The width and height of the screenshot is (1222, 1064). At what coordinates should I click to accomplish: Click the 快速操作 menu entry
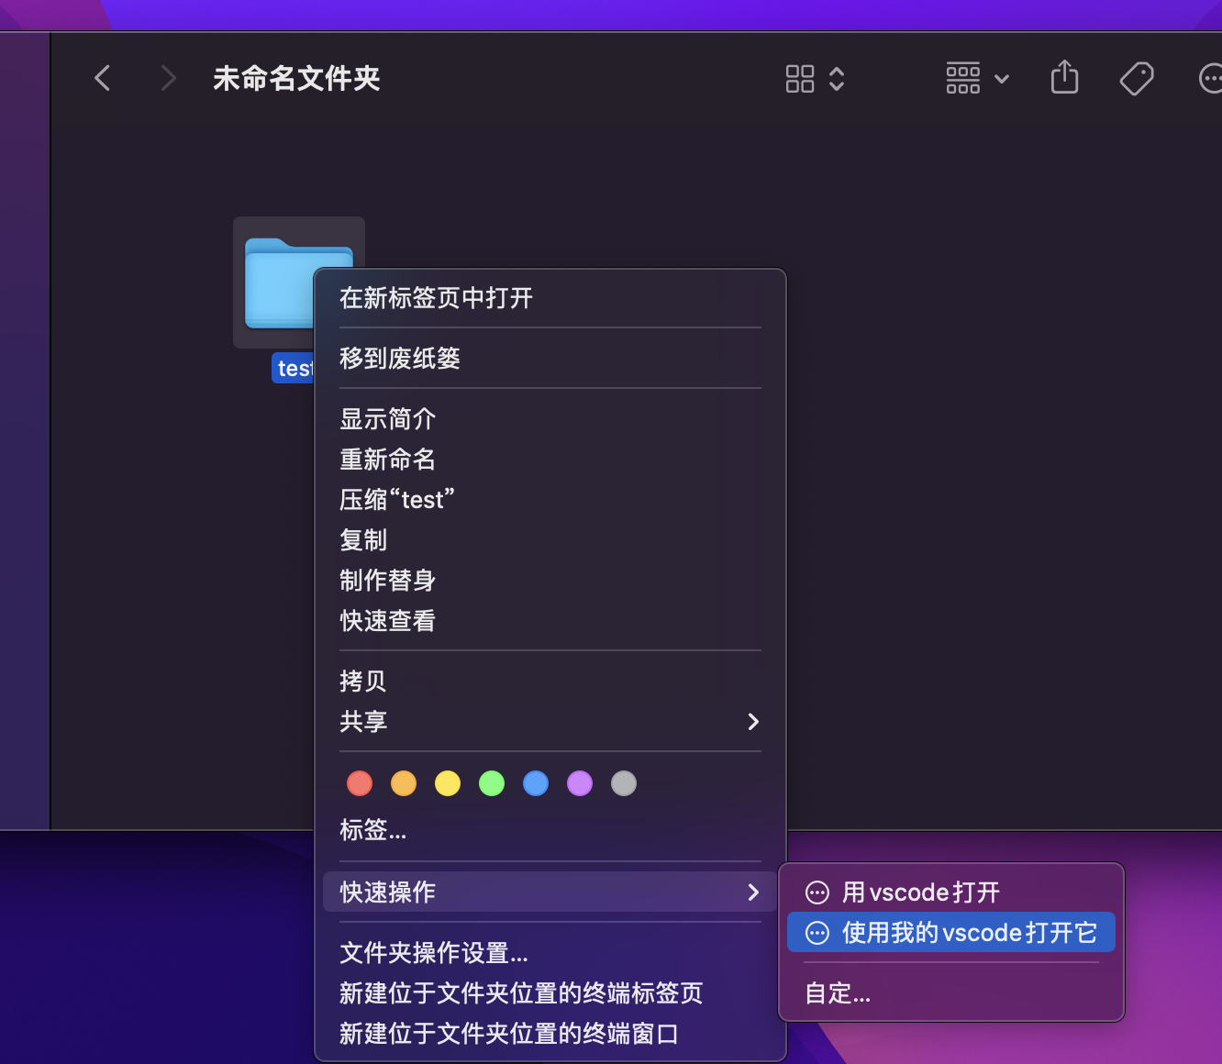click(550, 892)
